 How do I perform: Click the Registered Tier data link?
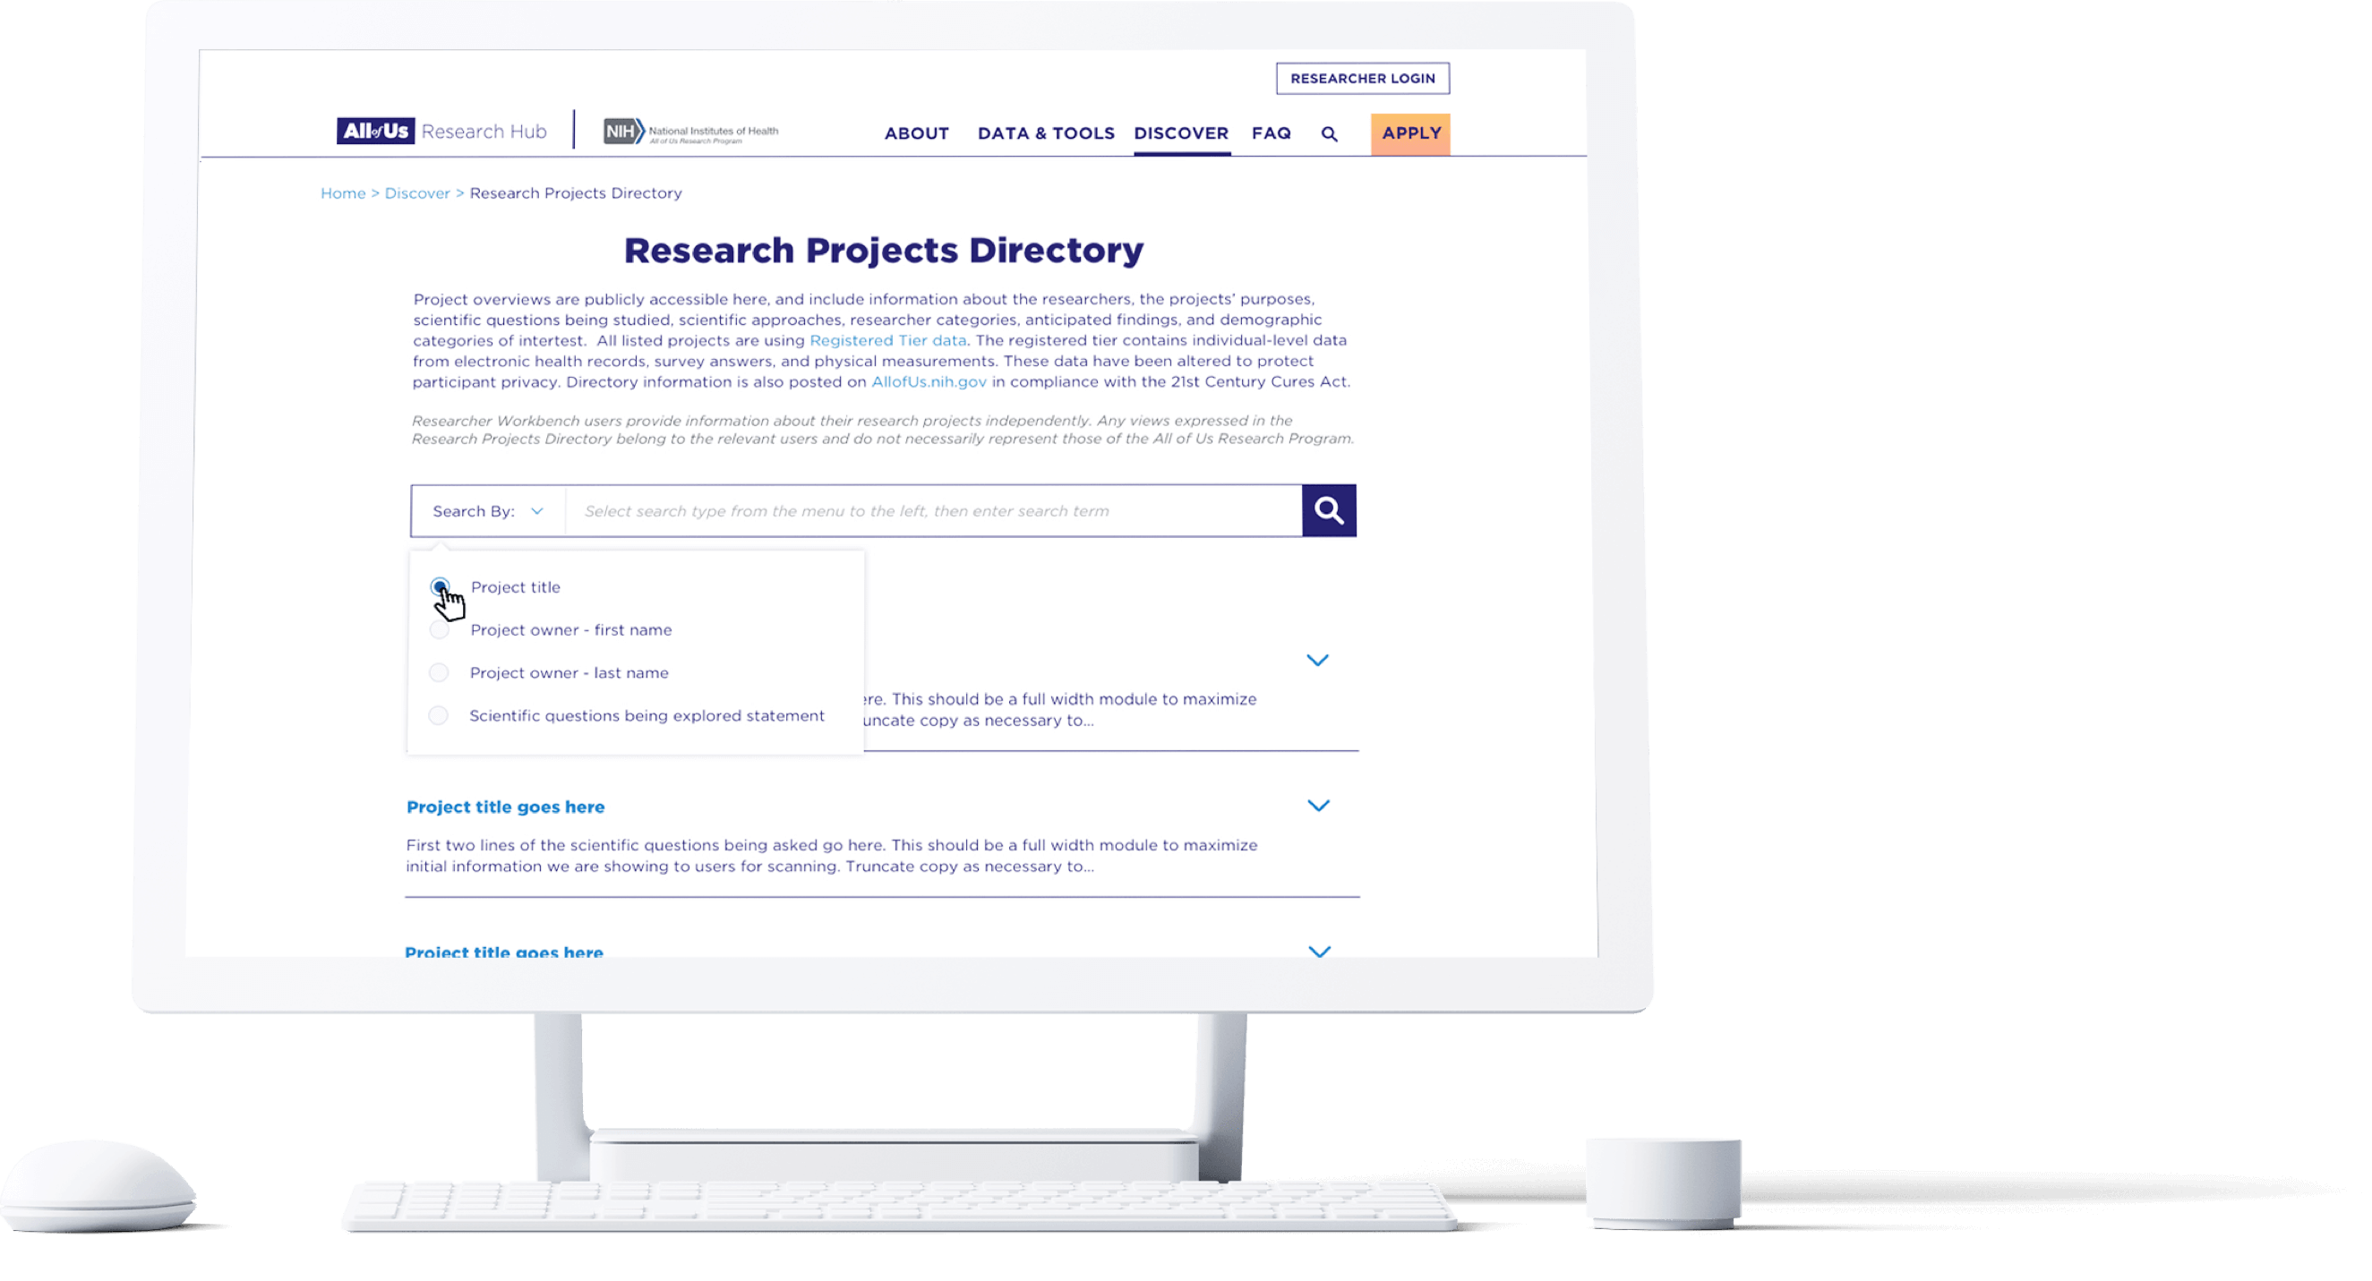[888, 339]
